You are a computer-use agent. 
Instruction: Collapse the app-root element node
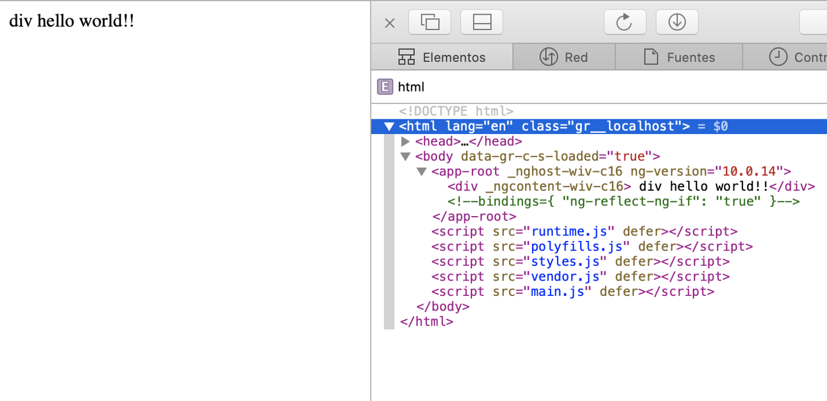[421, 172]
